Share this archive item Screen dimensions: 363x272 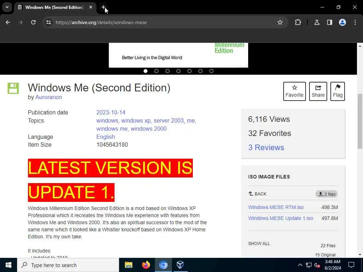point(318,91)
